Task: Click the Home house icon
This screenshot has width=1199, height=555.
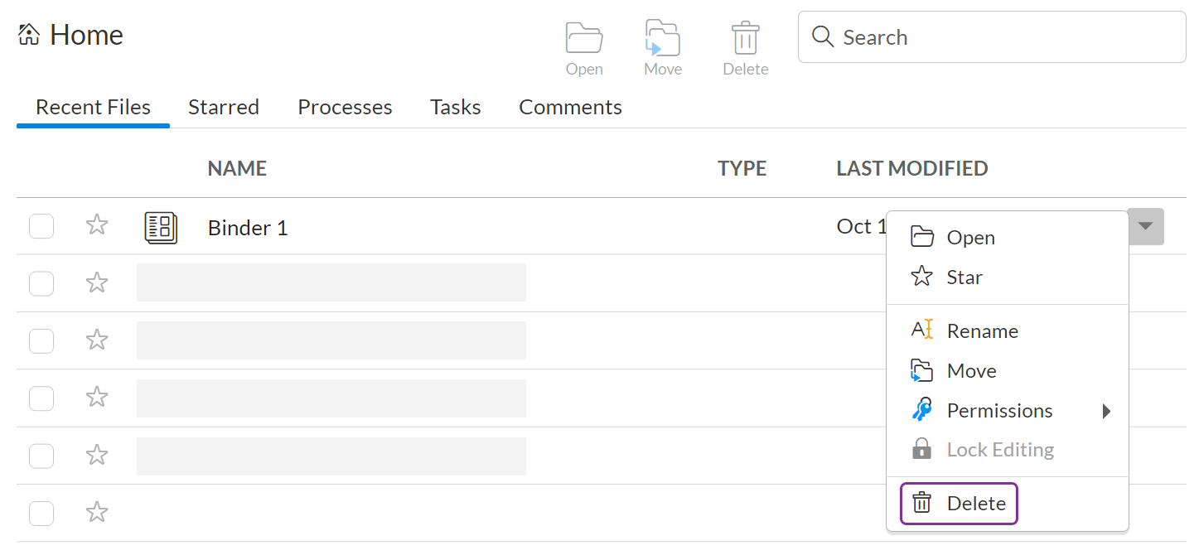Action: pos(28,33)
